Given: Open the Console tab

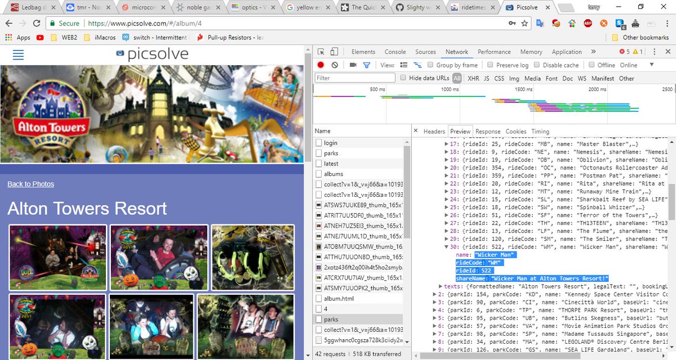Looking at the screenshot, I should (395, 52).
